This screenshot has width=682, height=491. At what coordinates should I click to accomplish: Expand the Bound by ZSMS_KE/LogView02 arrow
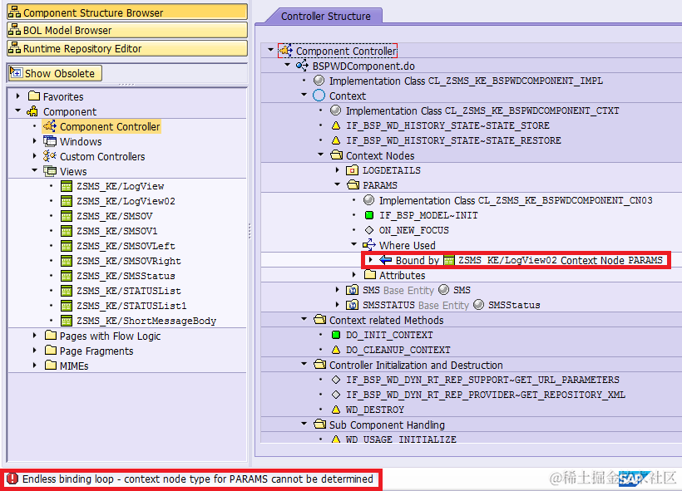pyautogui.click(x=371, y=259)
